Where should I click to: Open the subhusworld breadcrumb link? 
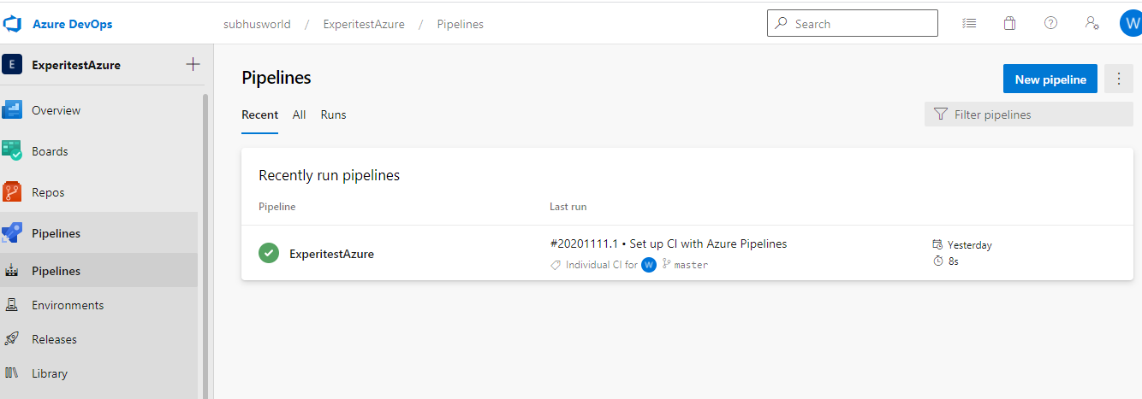click(x=257, y=24)
